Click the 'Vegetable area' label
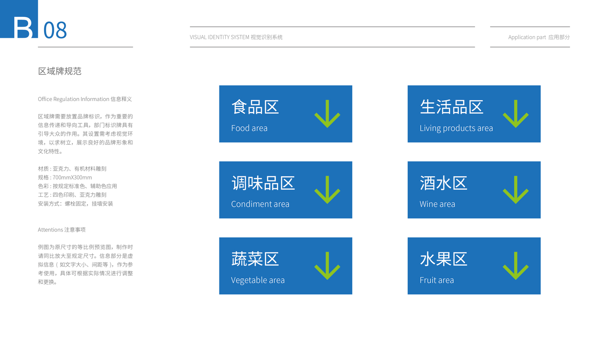This screenshot has width=608, height=342. [258, 280]
